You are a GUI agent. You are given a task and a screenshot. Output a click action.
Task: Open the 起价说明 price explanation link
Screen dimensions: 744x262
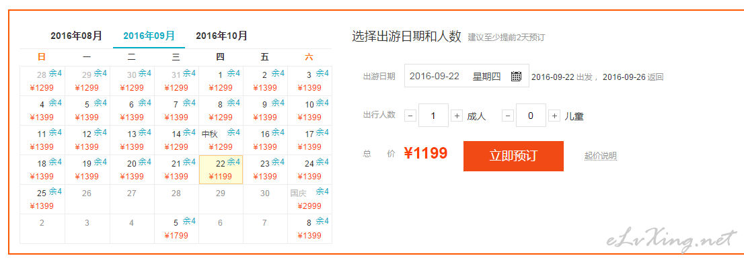coord(600,156)
